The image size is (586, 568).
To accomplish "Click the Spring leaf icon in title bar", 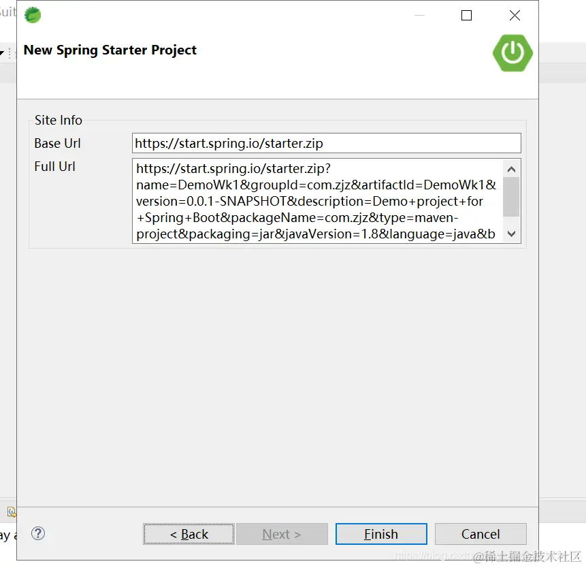I will [x=33, y=15].
